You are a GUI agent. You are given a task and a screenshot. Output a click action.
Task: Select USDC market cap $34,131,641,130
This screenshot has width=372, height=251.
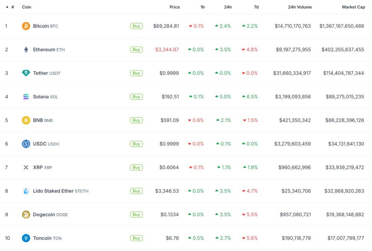tap(346, 144)
